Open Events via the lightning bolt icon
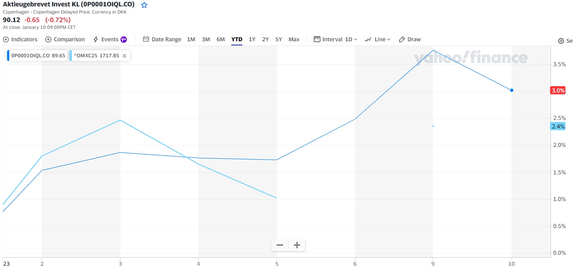The width and height of the screenshot is (573, 280). click(x=96, y=39)
